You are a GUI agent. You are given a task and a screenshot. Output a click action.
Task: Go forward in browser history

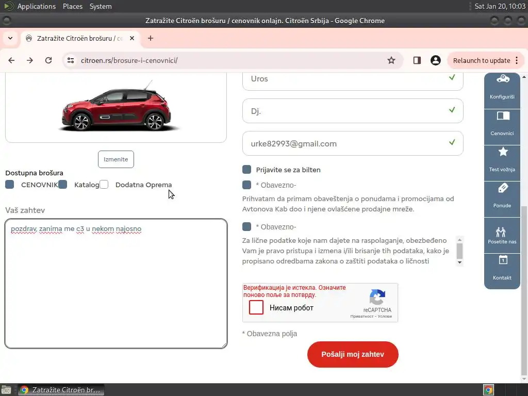coord(30,60)
